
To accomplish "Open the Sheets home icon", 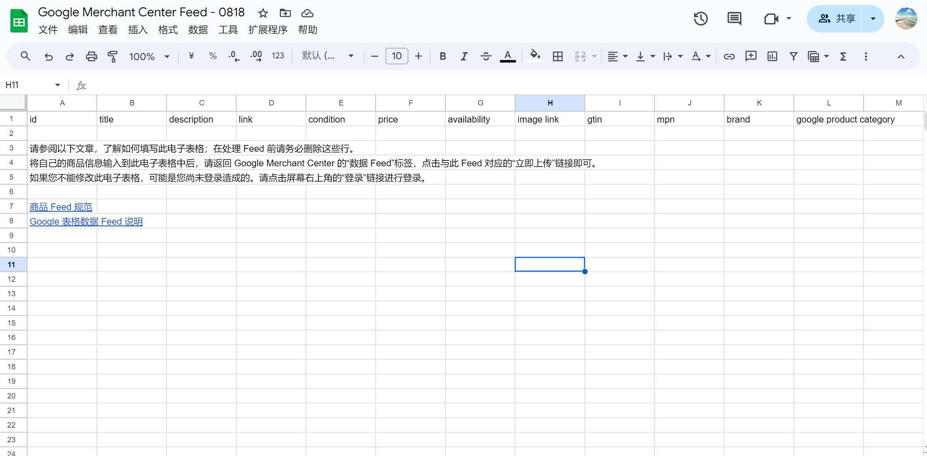I will [x=19, y=21].
